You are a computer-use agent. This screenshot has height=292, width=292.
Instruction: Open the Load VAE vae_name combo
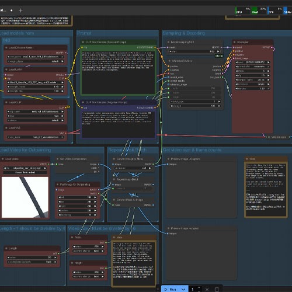[x=36, y=137]
